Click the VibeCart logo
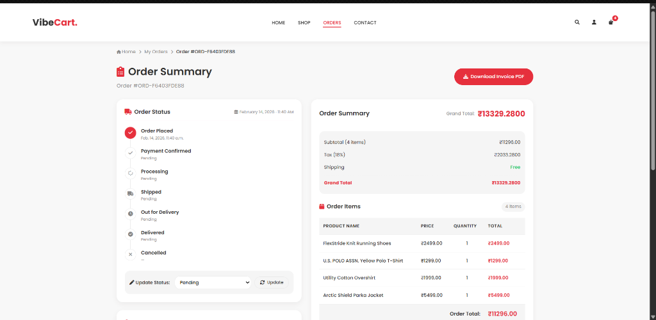656x320 pixels. [55, 22]
